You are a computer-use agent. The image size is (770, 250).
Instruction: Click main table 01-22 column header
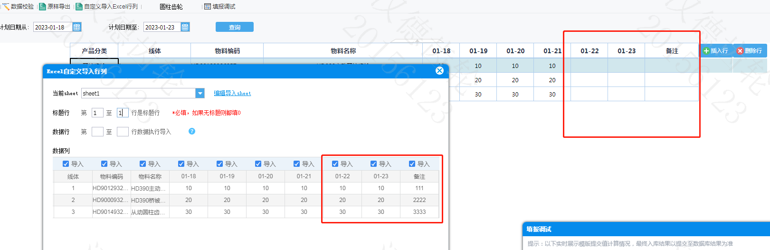[589, 51]
